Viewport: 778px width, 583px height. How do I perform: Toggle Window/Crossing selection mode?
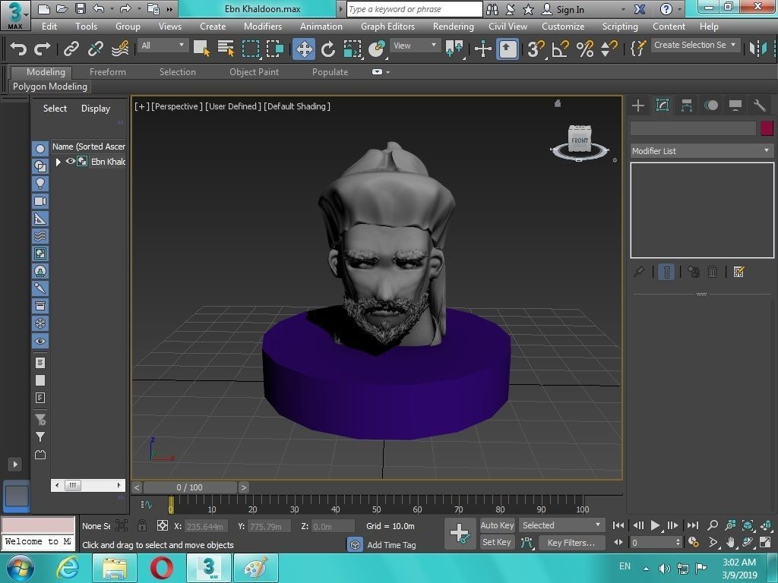coord(275,49)
